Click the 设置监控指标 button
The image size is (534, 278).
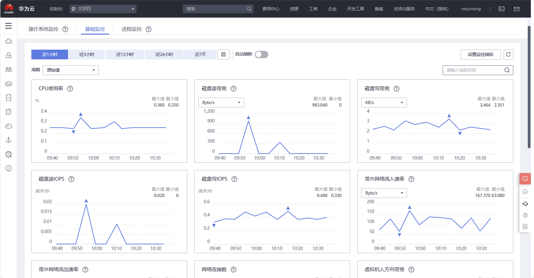click(x=480, y=54)
